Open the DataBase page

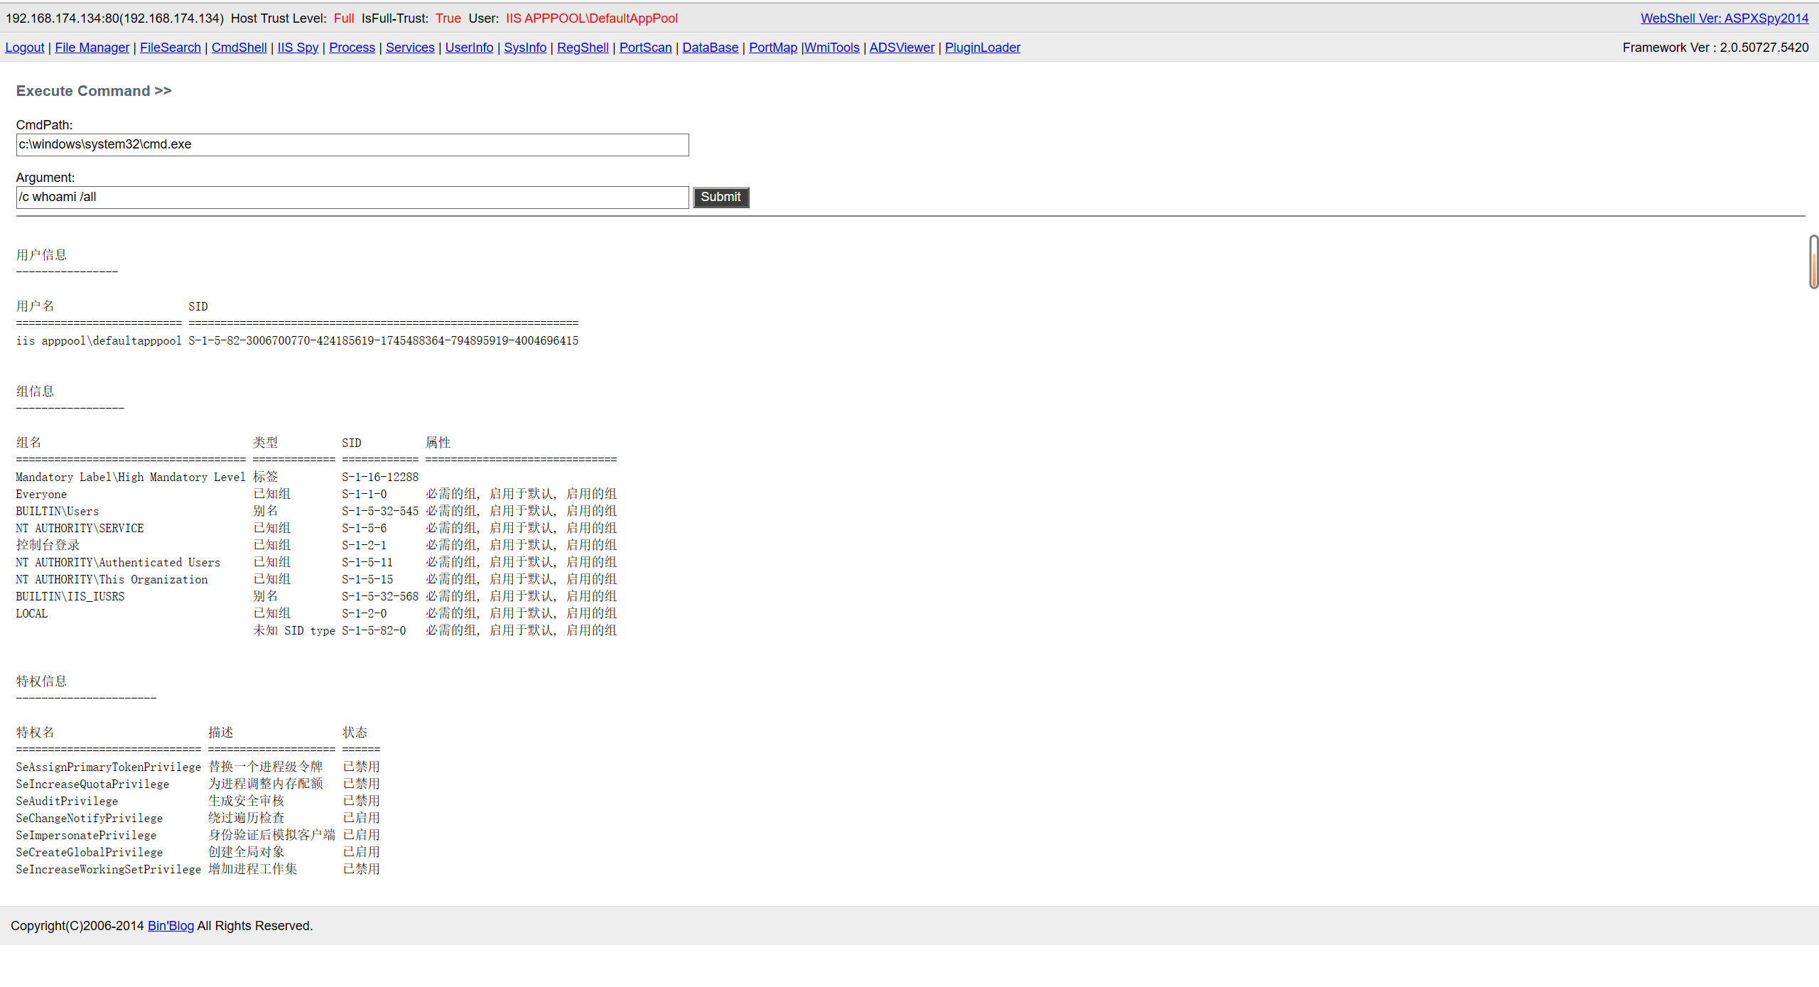click(711, 48)
